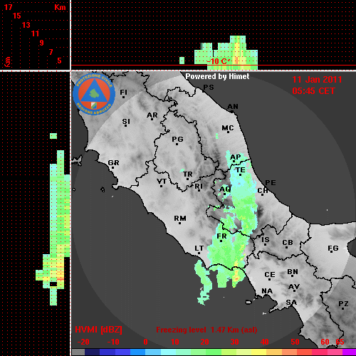
Task: Click the CB city label on the map
Action: (x=288, y=243)
